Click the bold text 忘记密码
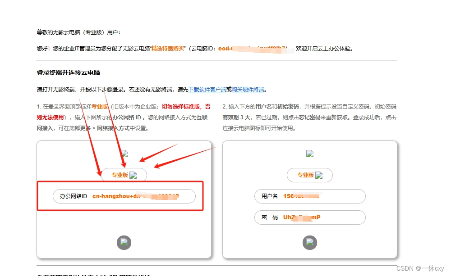451x276 pixels. [309, 118]
